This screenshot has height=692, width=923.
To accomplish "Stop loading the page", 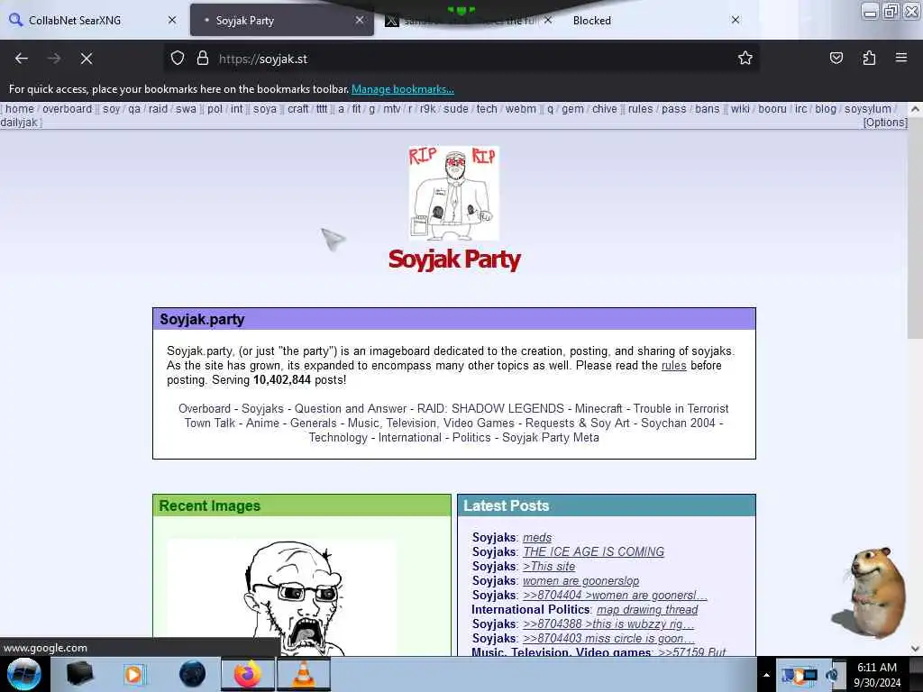I will point(87,59).
